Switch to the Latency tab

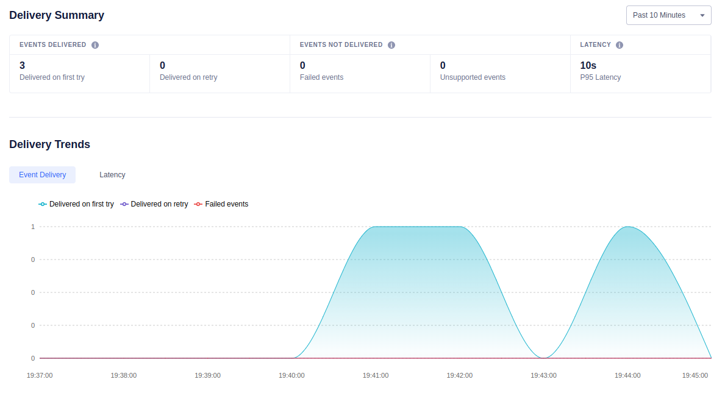click(x=112, y=175)
